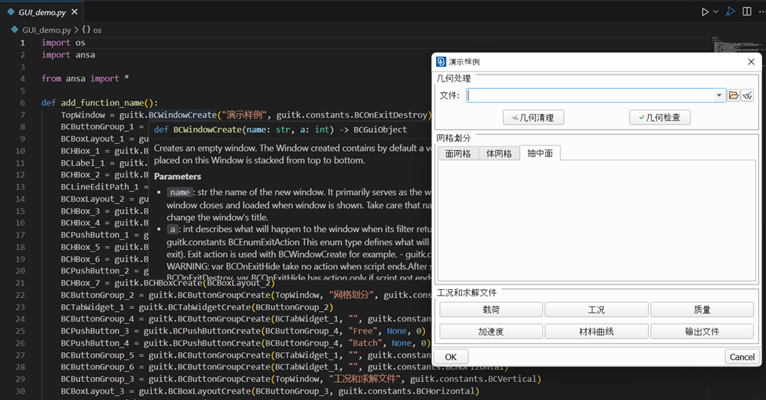
Task: Click the 工况 button
Action: coord(596,310)
